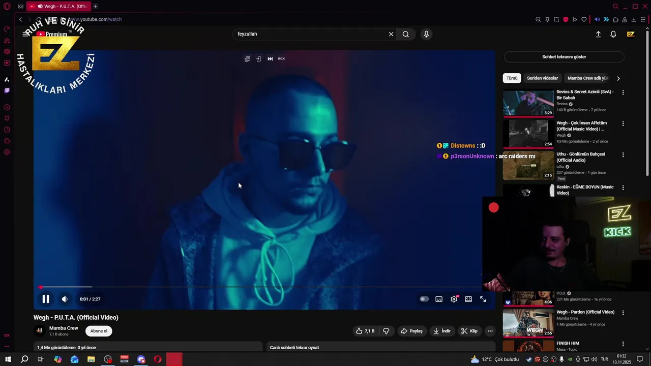Skip to the next video via top overlay icon
Screen dimensions: 651x366
pyautogui.click(x=270, y=58)
